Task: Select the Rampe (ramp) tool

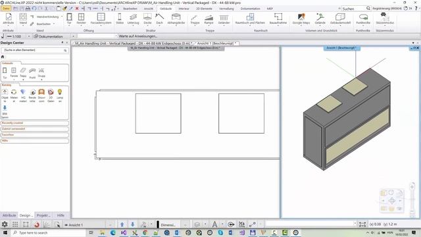Action: [x=209, y=19]
